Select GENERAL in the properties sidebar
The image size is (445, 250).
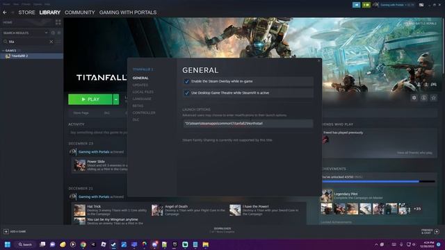[x=140, y=78]
